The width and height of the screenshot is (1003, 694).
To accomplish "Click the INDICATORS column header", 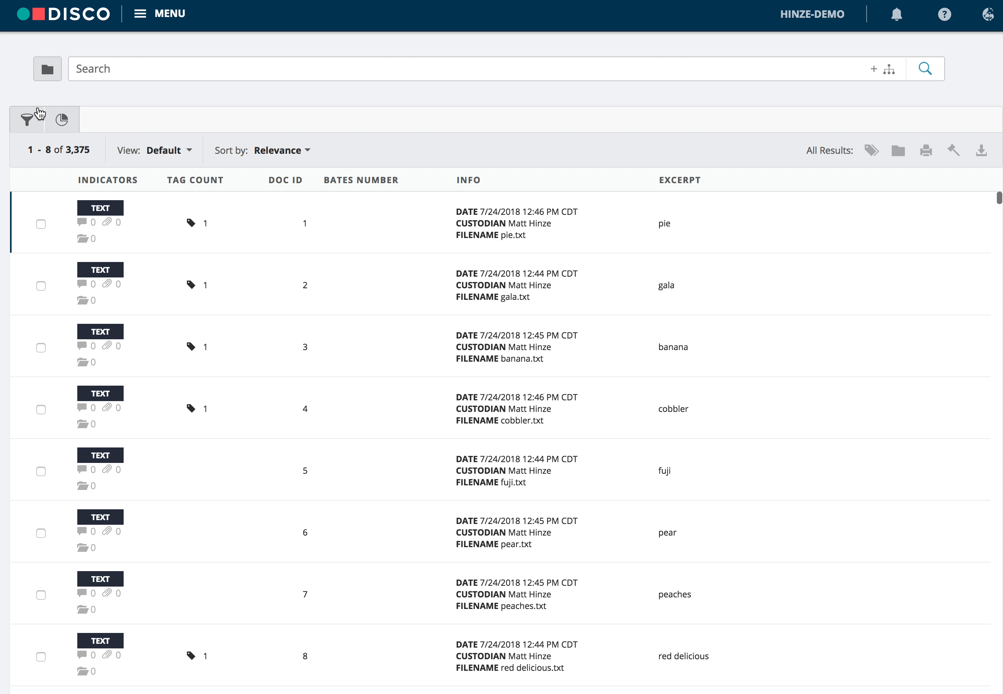I will click(108, 180).
